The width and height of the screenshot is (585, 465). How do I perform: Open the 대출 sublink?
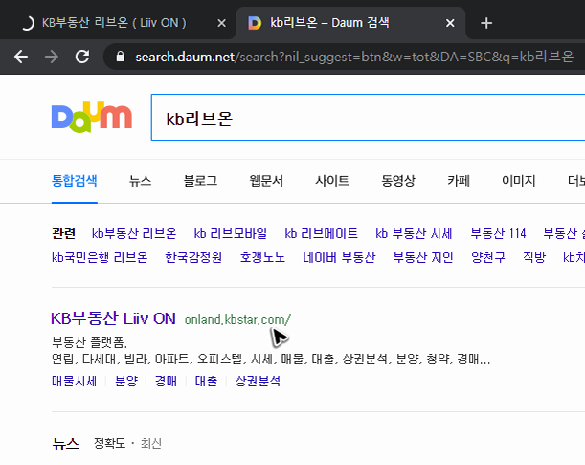[x=206, y=381]
